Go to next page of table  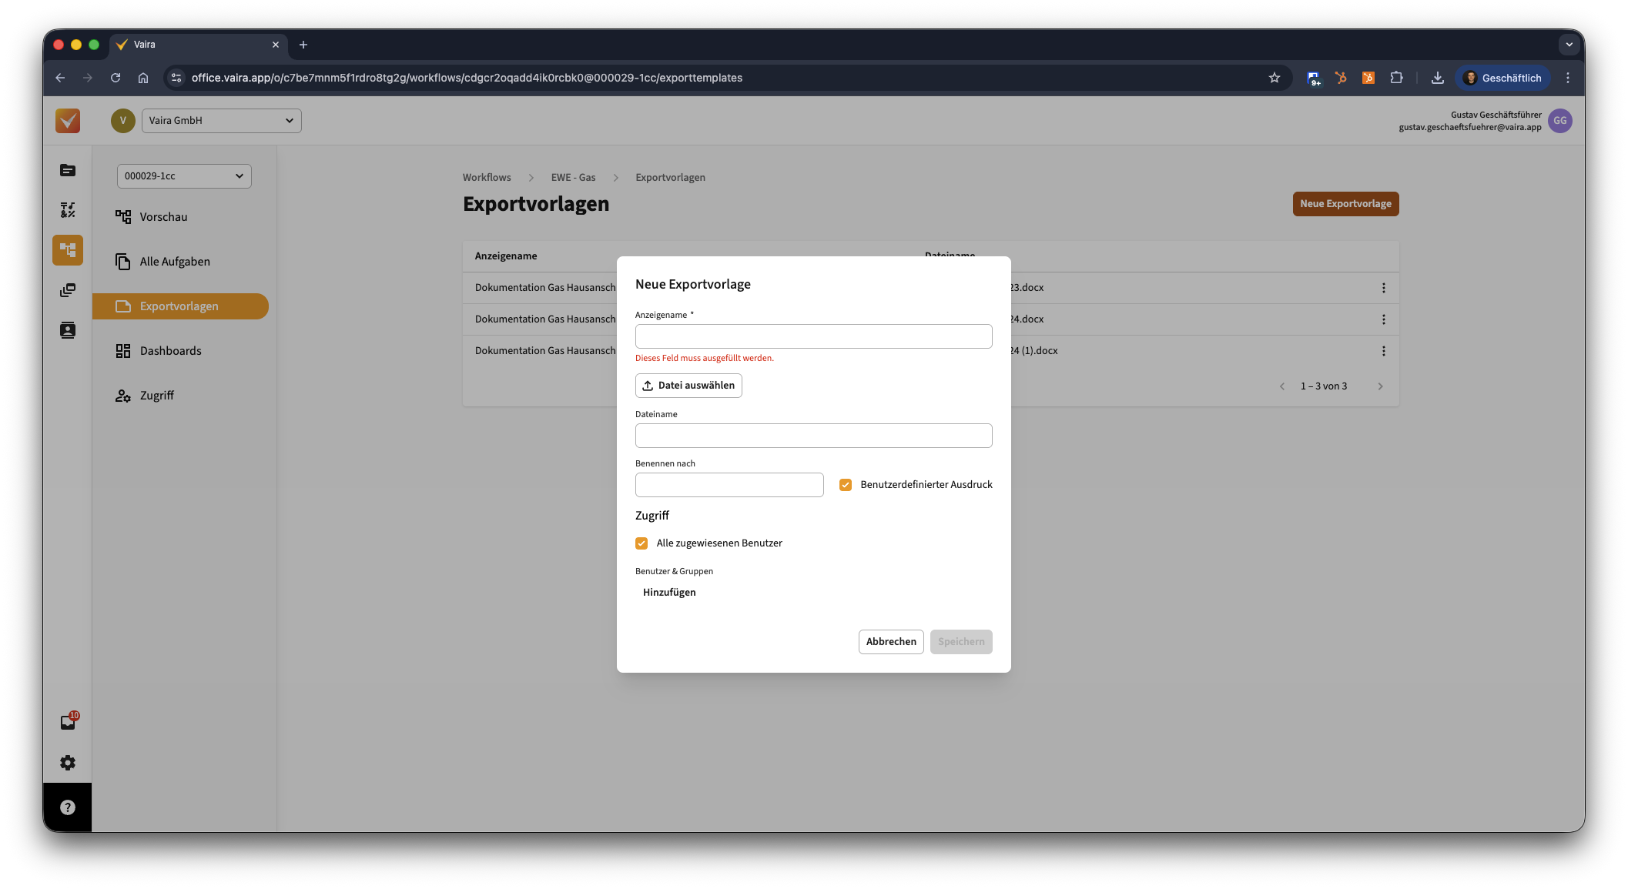1380,386
